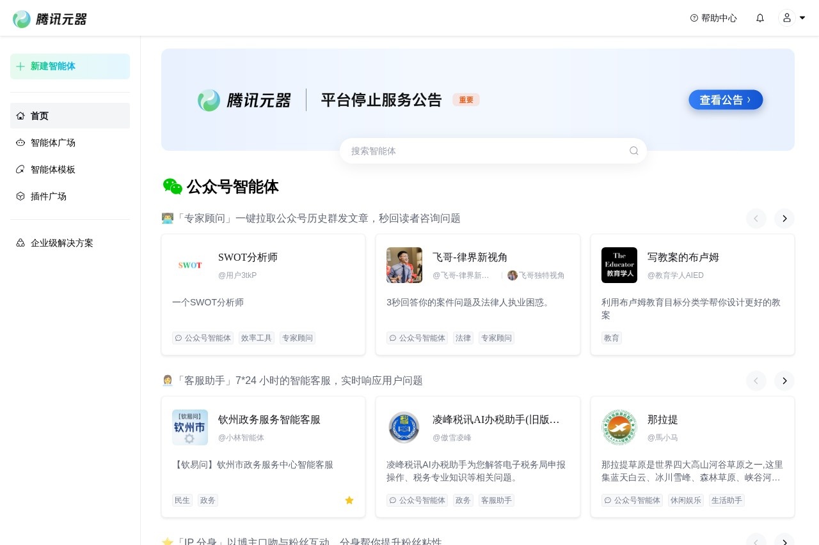The width and height of the screenshot is (819, 545).
Task: Open the 飞哥独特视角 author link
Action: click(x=536, y=275)
